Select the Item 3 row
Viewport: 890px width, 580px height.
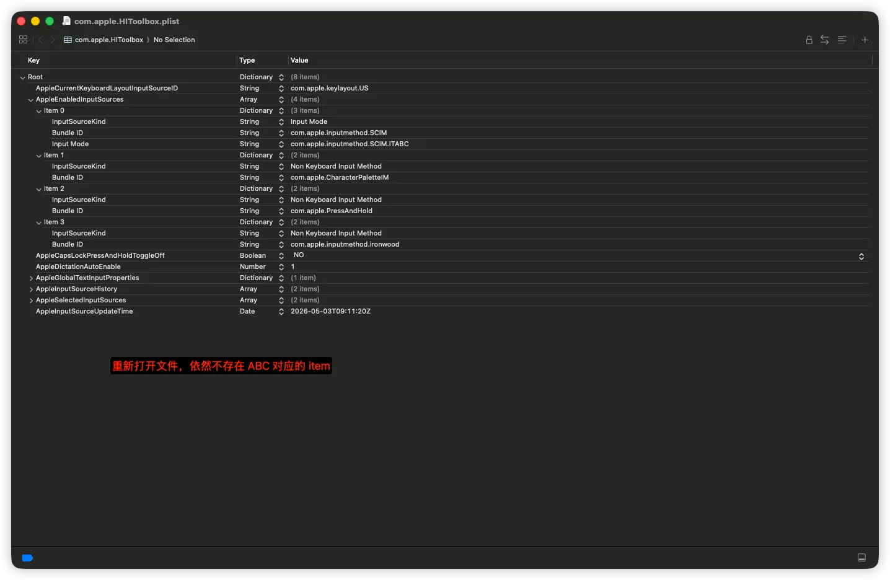54,222
